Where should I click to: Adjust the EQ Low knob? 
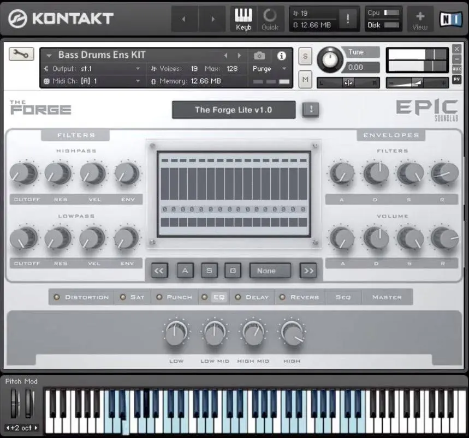[176, 332]
